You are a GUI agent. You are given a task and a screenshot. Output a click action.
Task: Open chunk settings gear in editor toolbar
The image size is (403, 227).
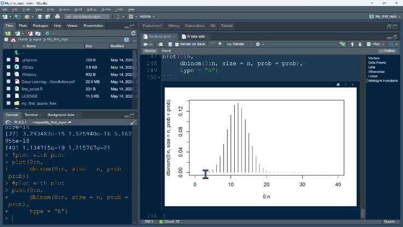(258, 44)
